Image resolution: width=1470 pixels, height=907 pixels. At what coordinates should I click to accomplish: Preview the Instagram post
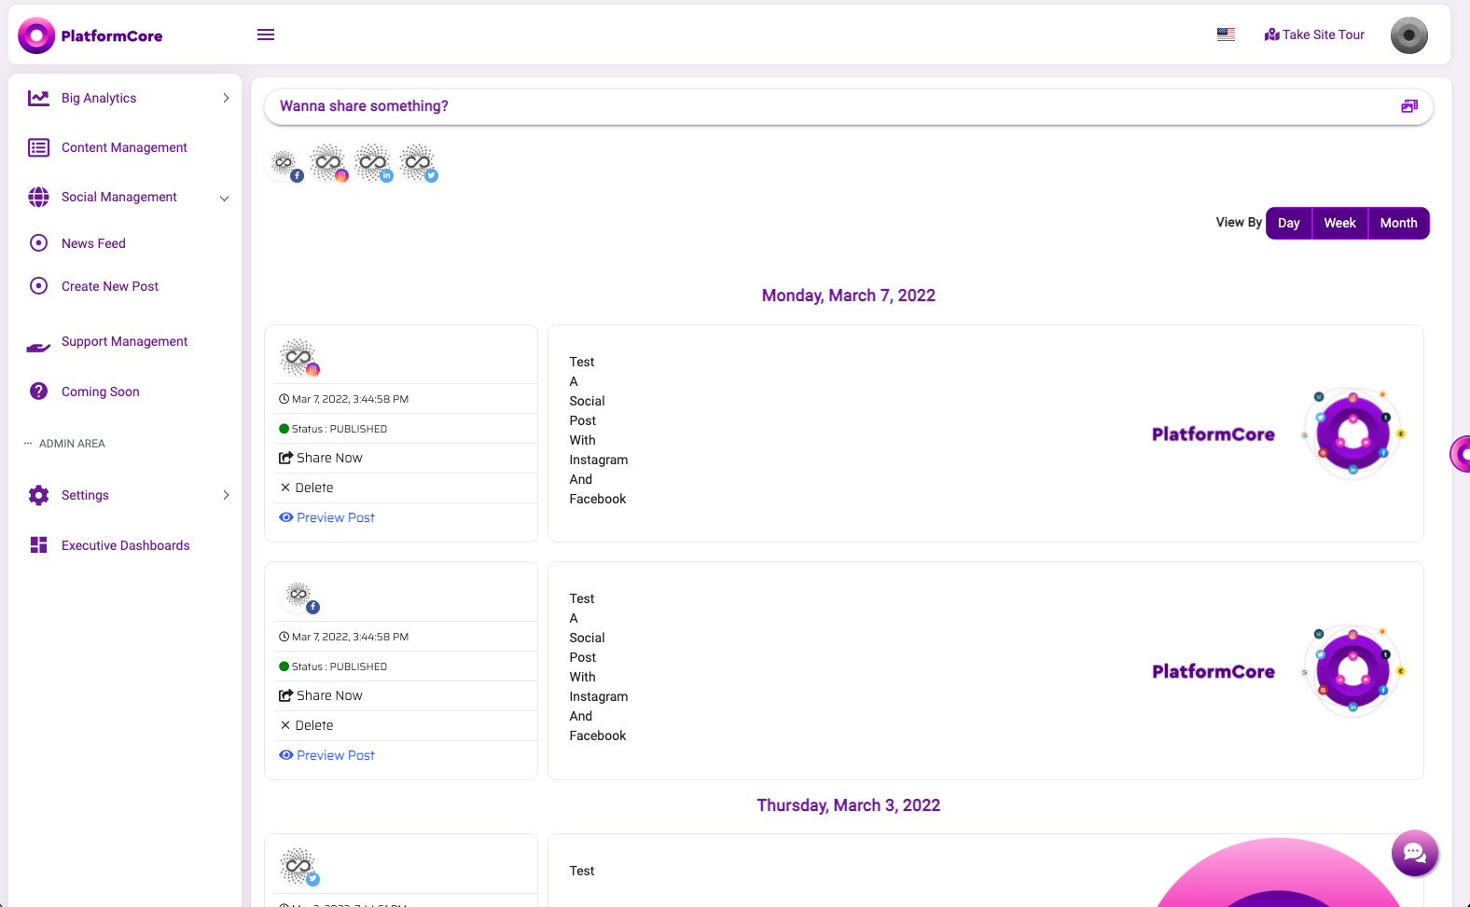(x=326, y=517)
